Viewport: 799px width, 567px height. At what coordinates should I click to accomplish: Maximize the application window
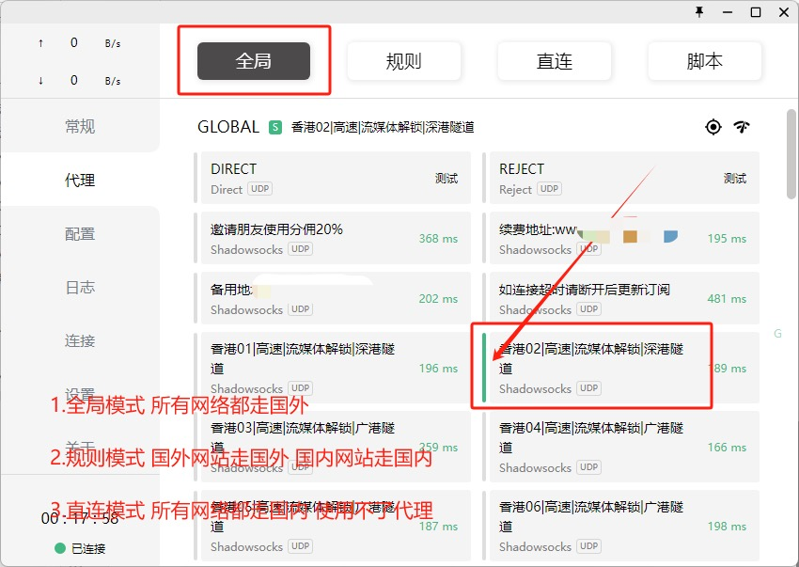click(x=755, y=11)
